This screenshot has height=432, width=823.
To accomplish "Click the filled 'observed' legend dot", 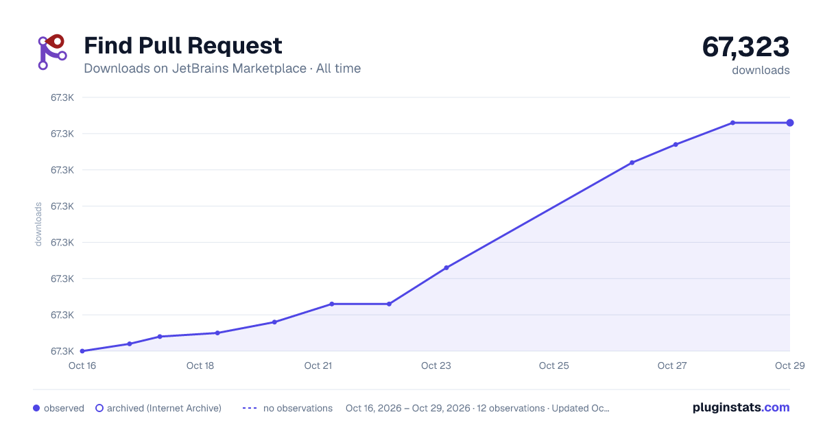I will click(x=36, y=408).
